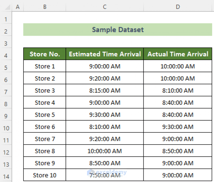The width and height of the screenshot is (214, 182).
Task: Click the Store 3 cell
Action: 45,90
